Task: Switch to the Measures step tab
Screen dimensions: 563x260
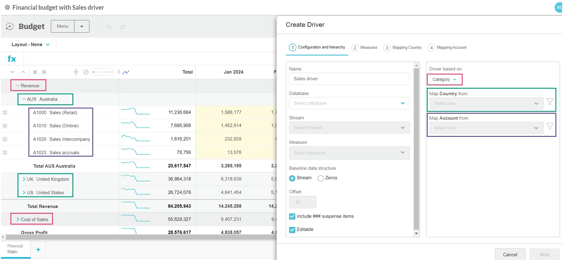Action: coord(365,48)
